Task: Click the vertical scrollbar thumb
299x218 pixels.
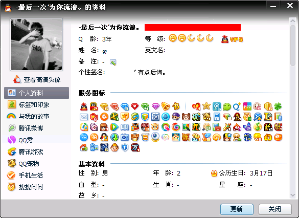Action: point(293,46)
